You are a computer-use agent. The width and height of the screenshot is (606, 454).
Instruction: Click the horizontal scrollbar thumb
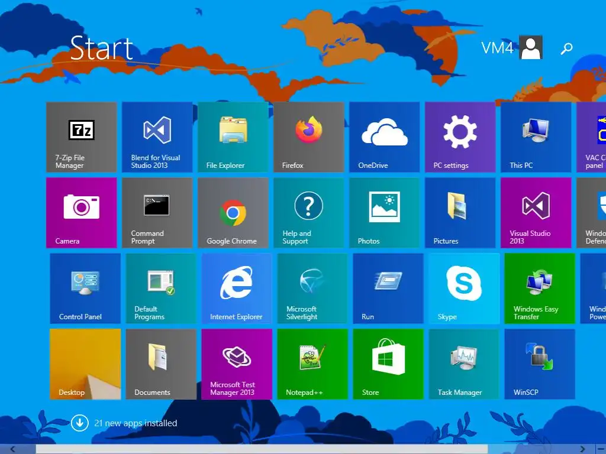[262, 449]
